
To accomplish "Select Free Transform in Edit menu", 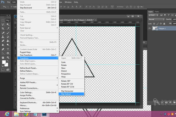I will point(38,55).
